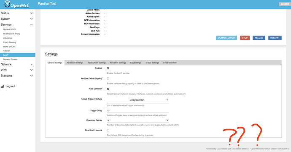Viewport: 291px width, 152px height.
Task: Expand the VPN menu chevron
Action: click(31, 70)
